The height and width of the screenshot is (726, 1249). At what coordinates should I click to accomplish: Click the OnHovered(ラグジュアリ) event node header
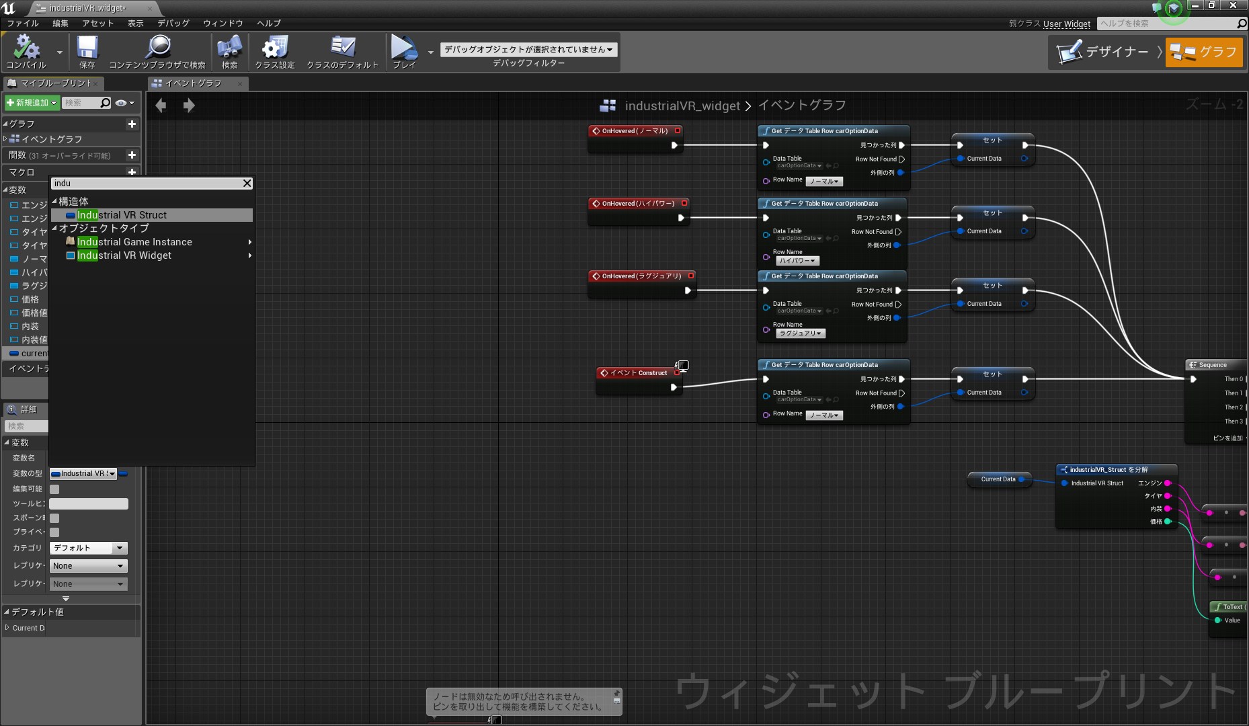pyautogui.click(x=642, y=276)
